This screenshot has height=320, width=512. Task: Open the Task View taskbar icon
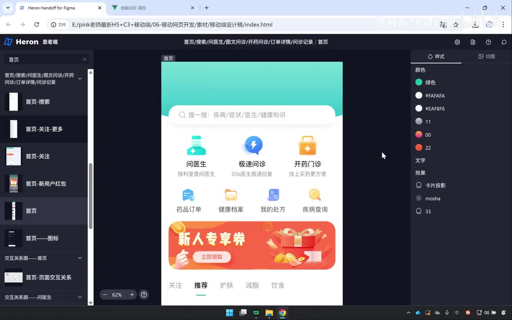tap(243, 312)
